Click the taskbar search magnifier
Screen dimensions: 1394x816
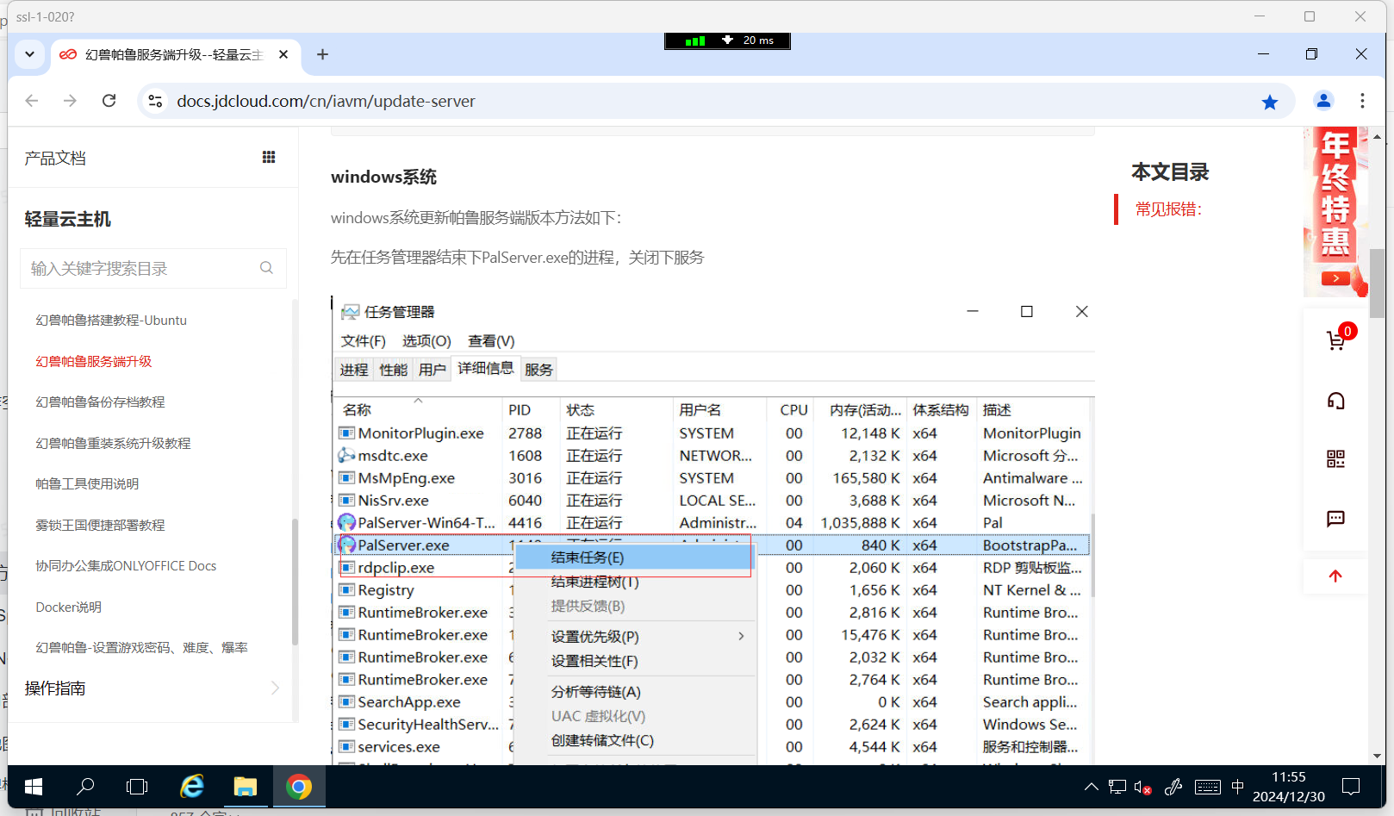(x=85, y=787)
